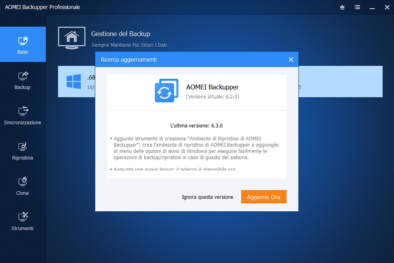Open the Strumenti section in sidebar
The height and width of the screenshot is (263, 394).
coord(23,221)
